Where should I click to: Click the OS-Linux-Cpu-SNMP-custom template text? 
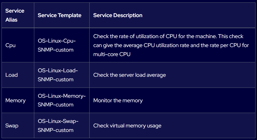tap(57, 45)
